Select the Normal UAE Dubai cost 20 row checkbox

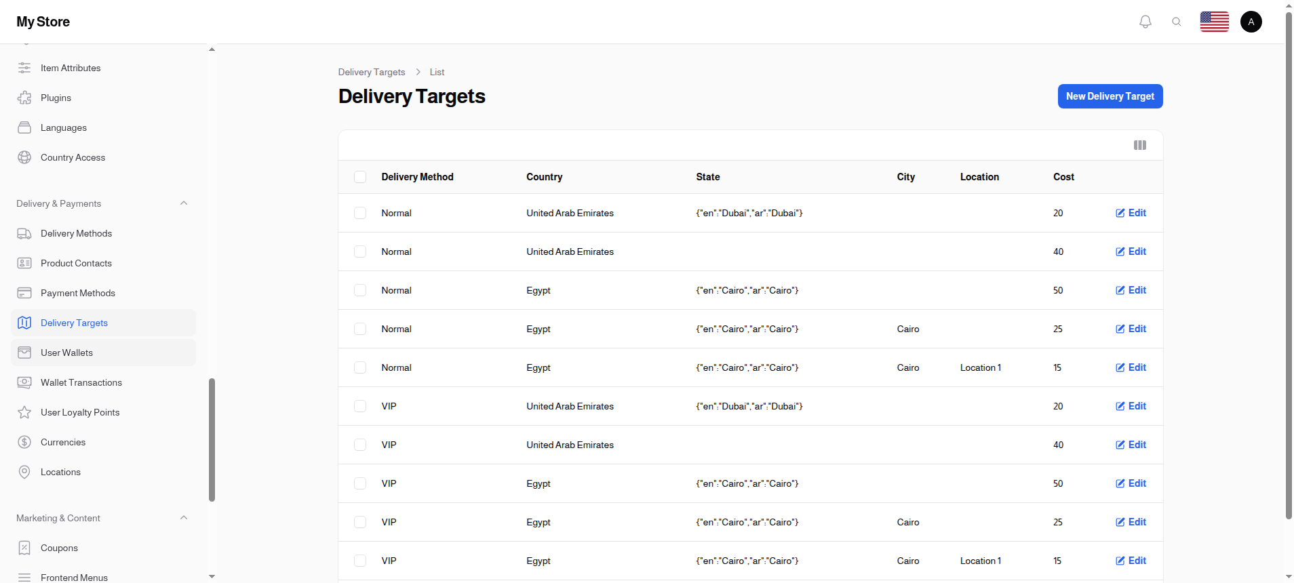pyautogui.click(x=360, y=213)
